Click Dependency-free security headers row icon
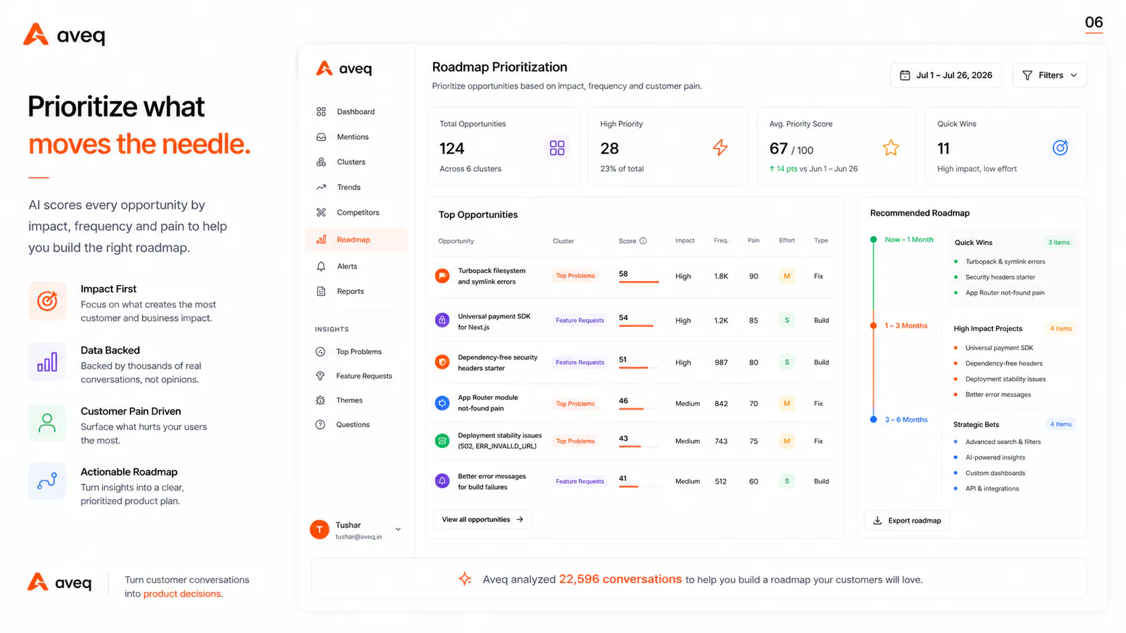This screenshot has width=1126, height=633. click(x=442, y=362)
